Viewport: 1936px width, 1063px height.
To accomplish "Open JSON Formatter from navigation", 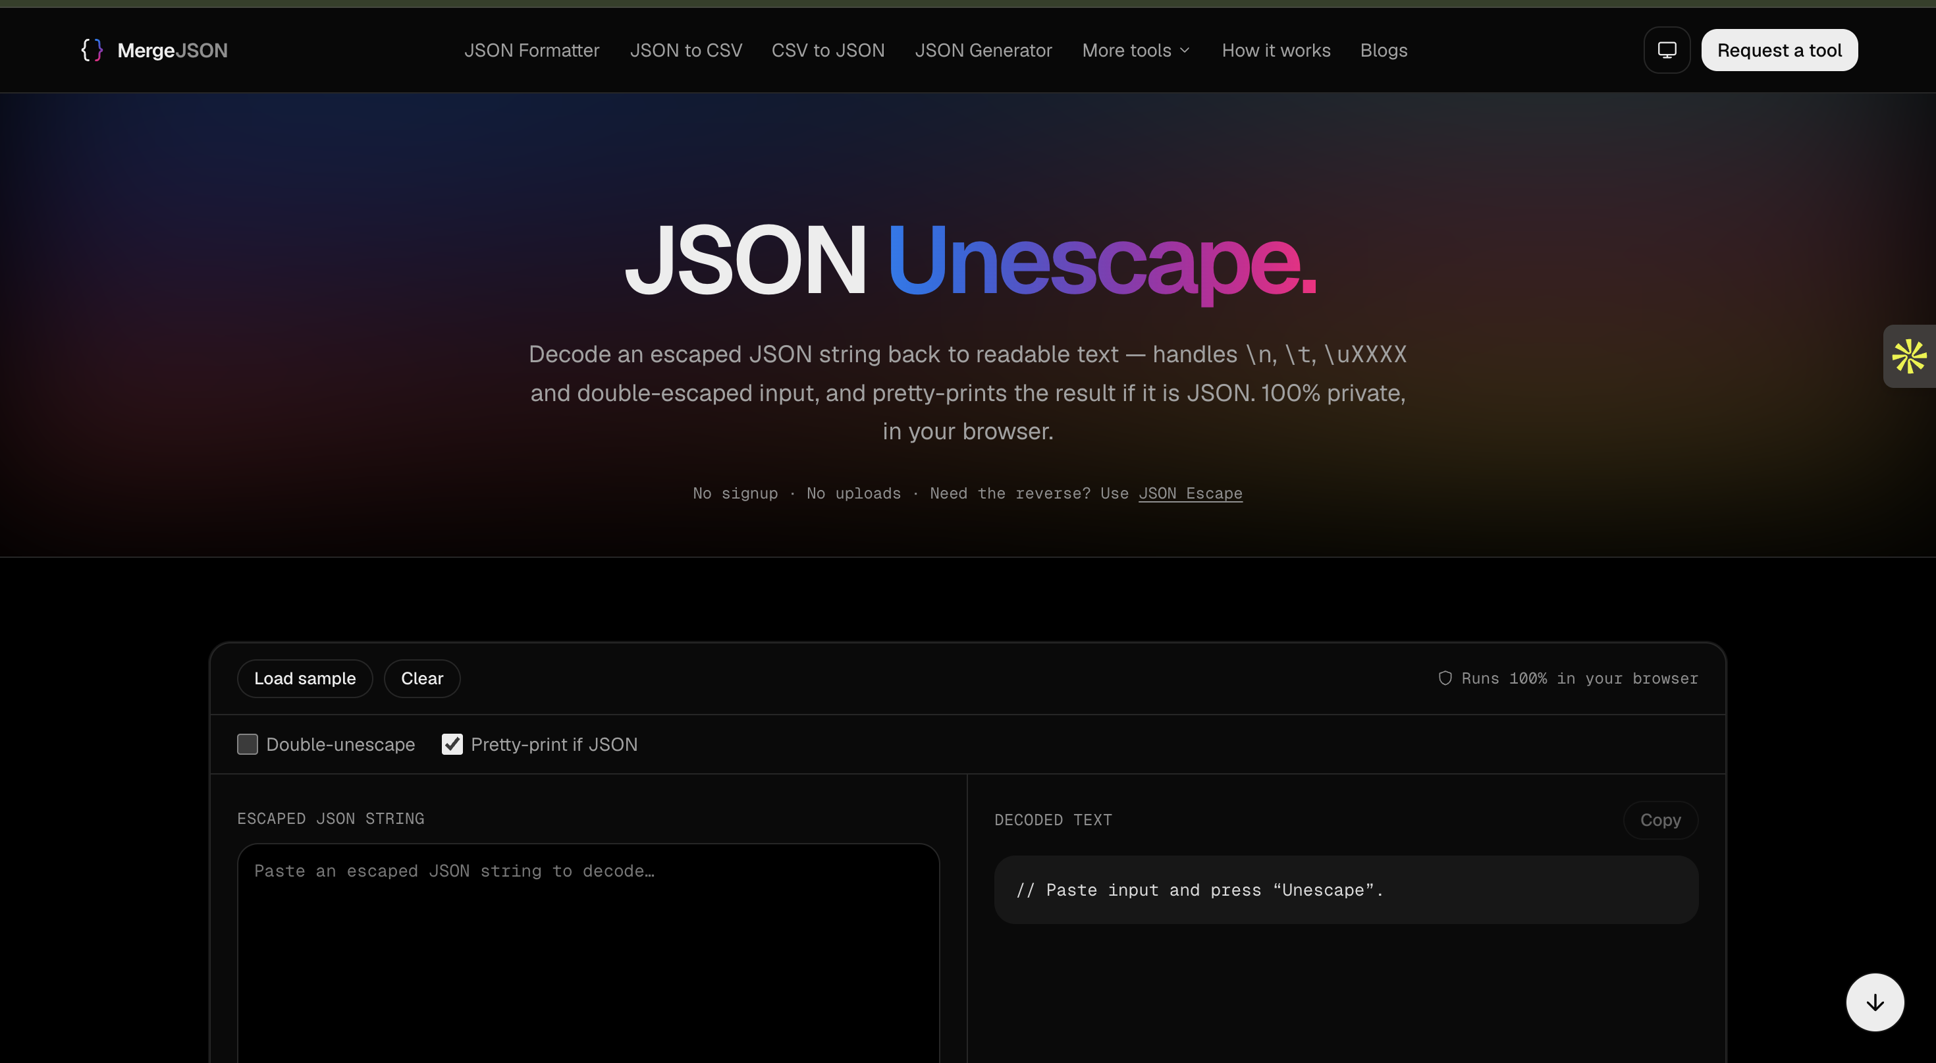I will click(531, 50).
